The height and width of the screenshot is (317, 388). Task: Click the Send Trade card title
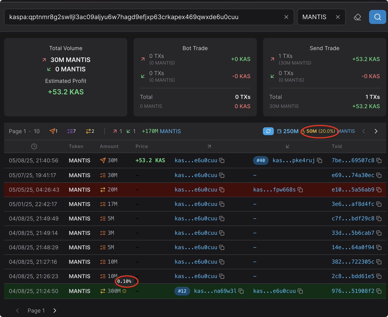tap(324, 48)
